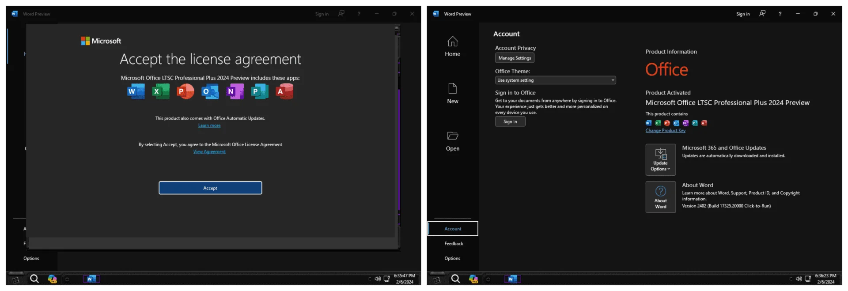The image size is (848, 291).
Task: Open Options in the Account window sidebar
Action: (x=452, y=258)
